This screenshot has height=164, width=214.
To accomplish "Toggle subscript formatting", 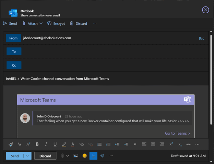I will (x=180, y=145).
